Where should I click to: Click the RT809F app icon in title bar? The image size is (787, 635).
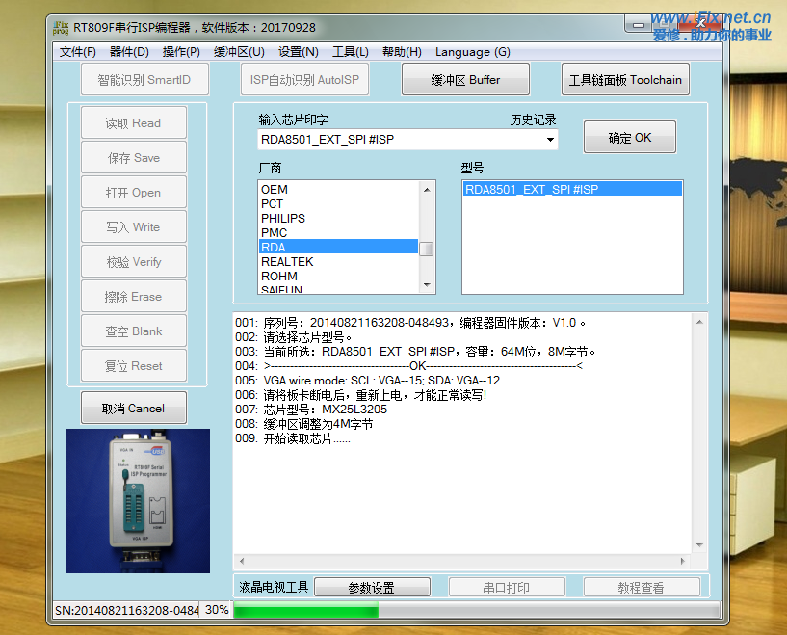point(65,27)
